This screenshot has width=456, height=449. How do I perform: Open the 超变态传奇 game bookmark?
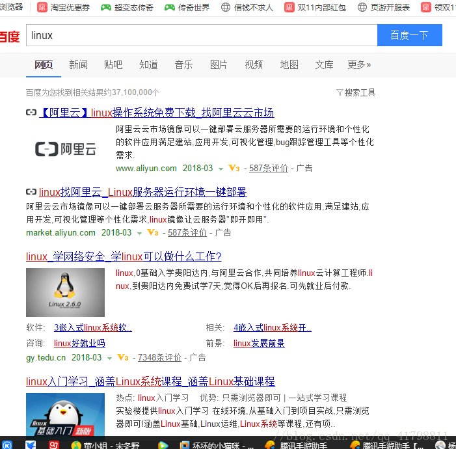point(127,7)
